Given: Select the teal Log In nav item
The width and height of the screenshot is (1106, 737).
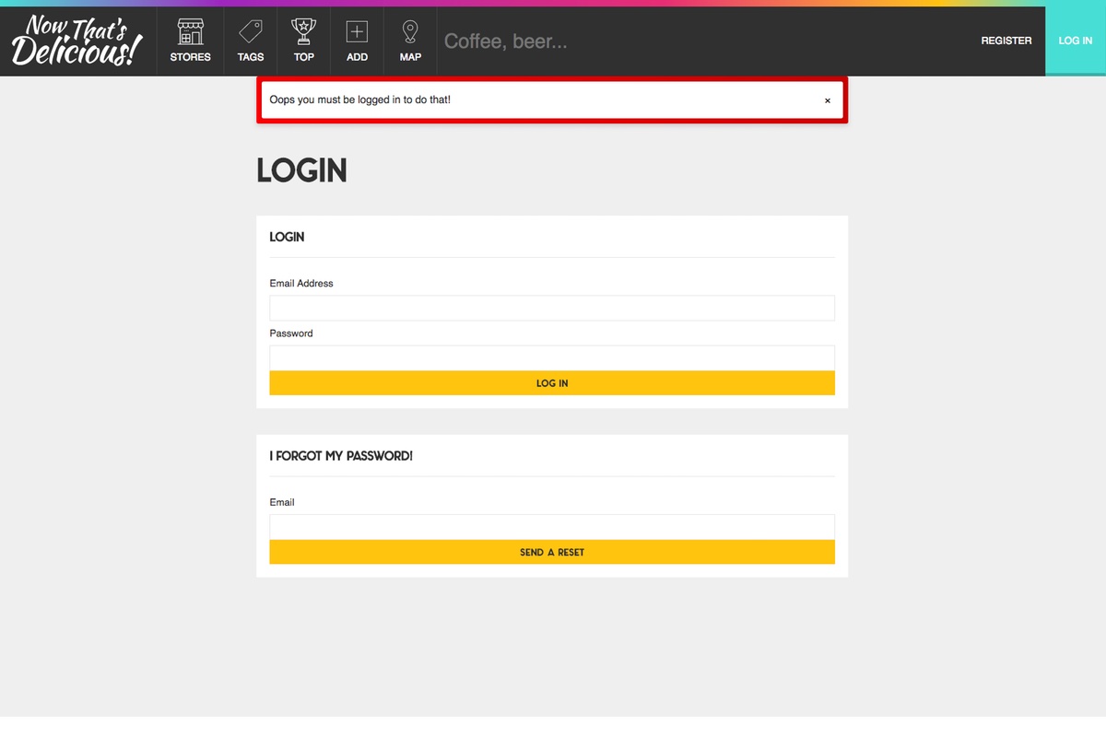Looking at the screenshot, I should 1075,41.
